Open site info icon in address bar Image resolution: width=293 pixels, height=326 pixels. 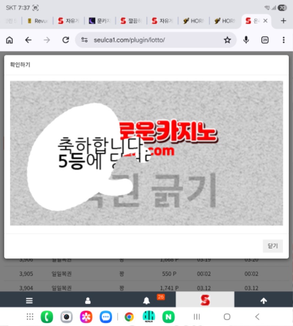pos(85,40)
